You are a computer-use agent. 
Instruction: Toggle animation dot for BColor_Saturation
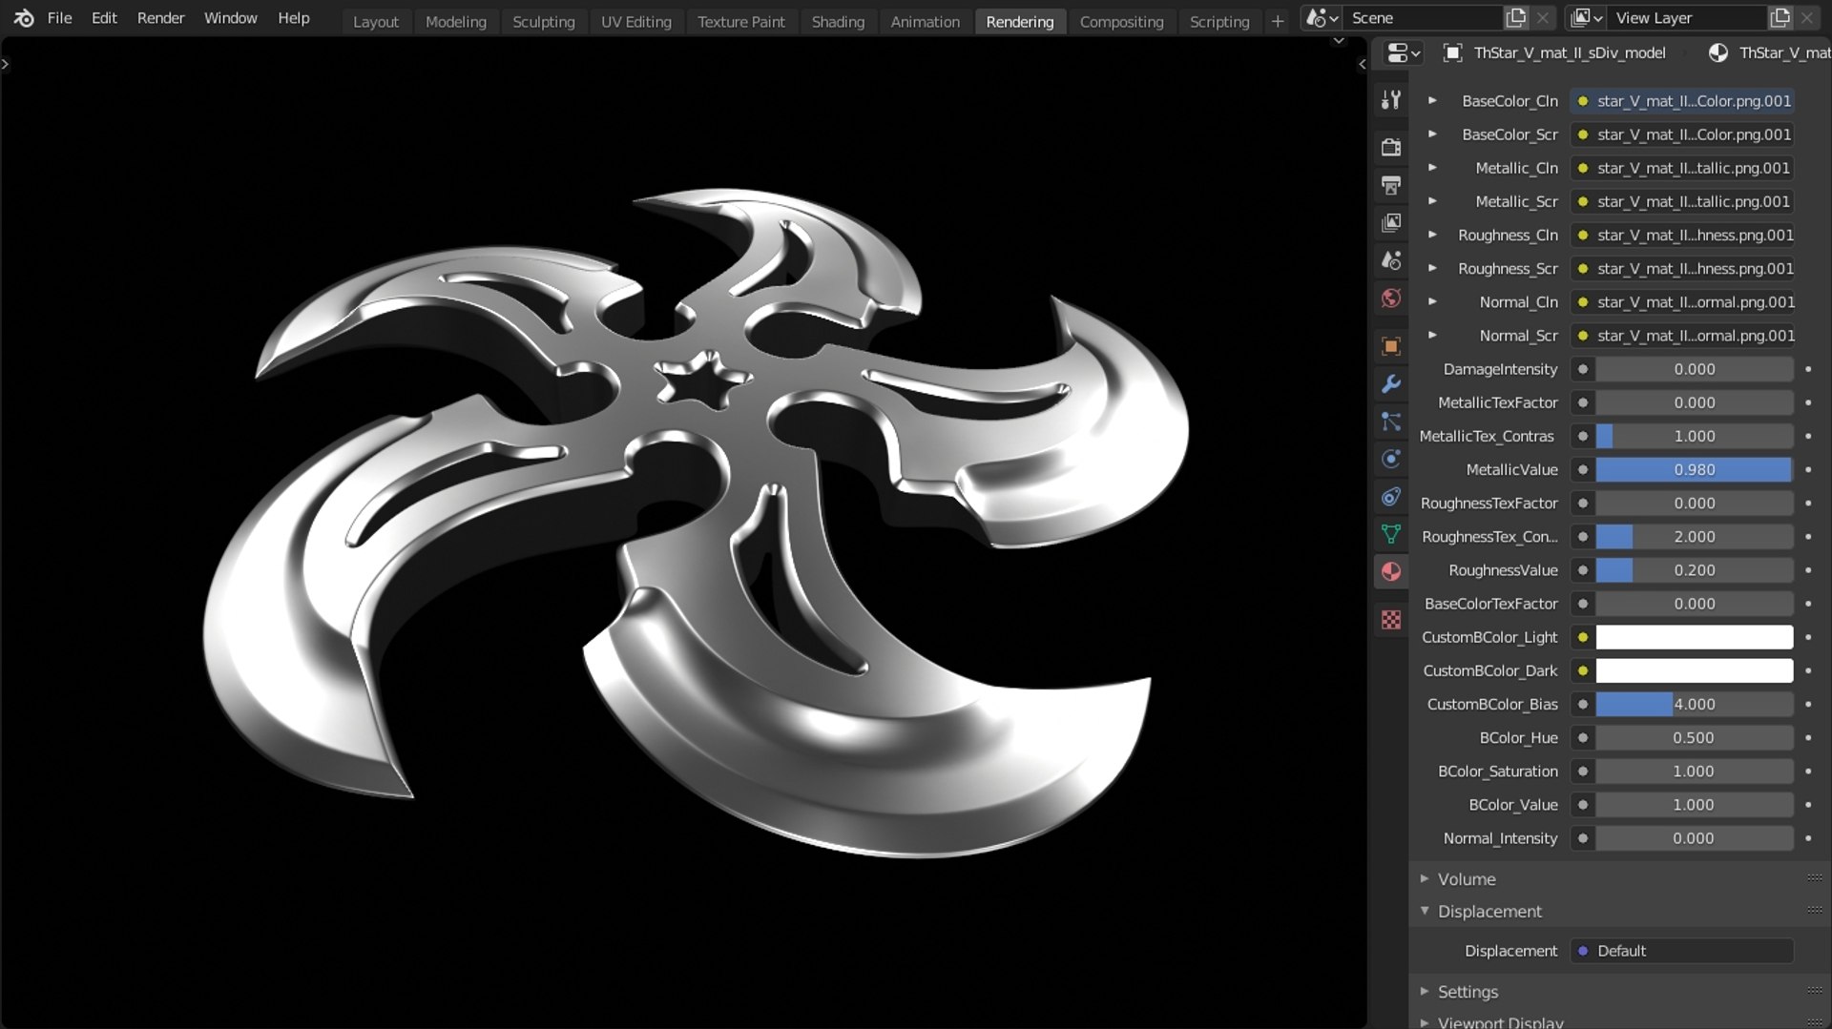1808,771
